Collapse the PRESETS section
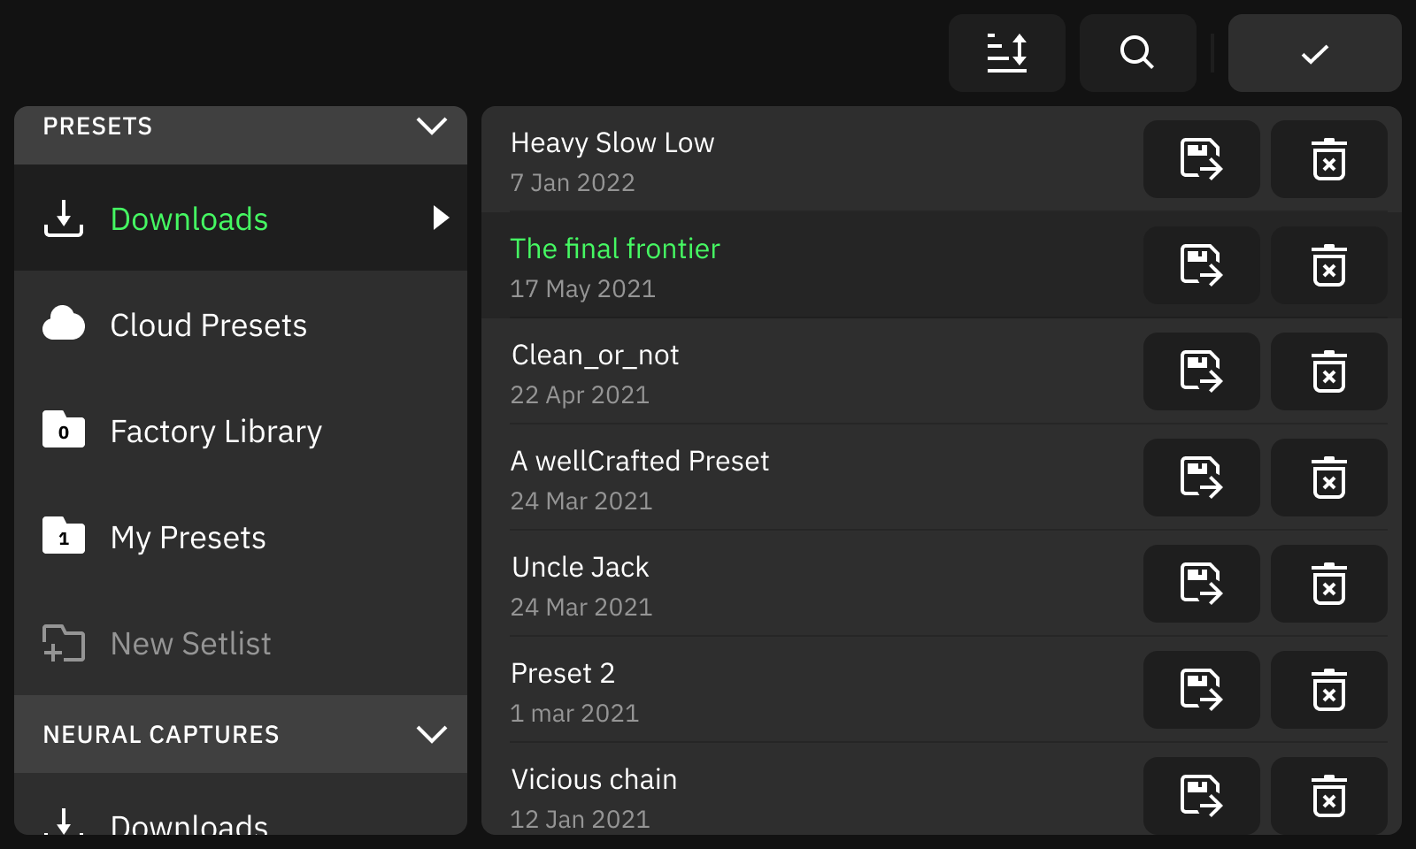The width and height of the screenshot is (1416, 849). (431, 126)
